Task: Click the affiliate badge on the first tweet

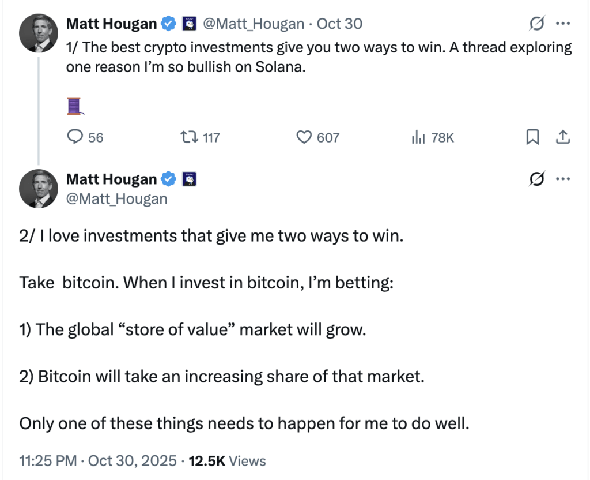Action: (x=190, y=24)
